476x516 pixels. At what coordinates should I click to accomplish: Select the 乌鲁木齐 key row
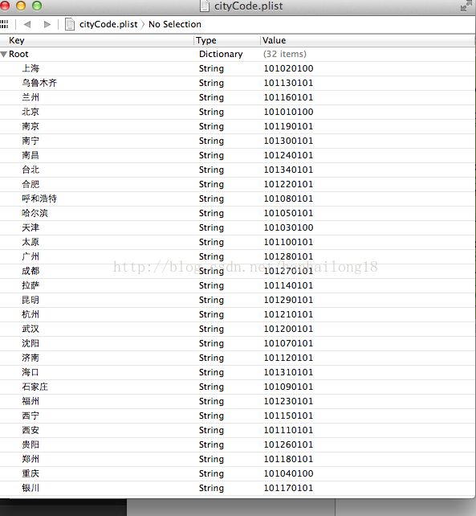tap(39, 83)
